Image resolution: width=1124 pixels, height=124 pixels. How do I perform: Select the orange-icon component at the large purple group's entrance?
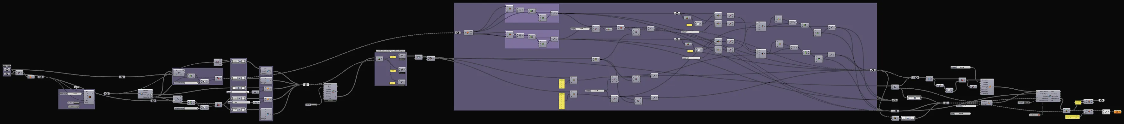[x=469, y=32]
